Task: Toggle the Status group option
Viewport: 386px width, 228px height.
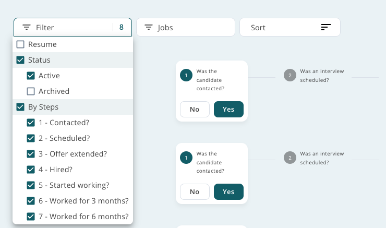Action: 20,60
